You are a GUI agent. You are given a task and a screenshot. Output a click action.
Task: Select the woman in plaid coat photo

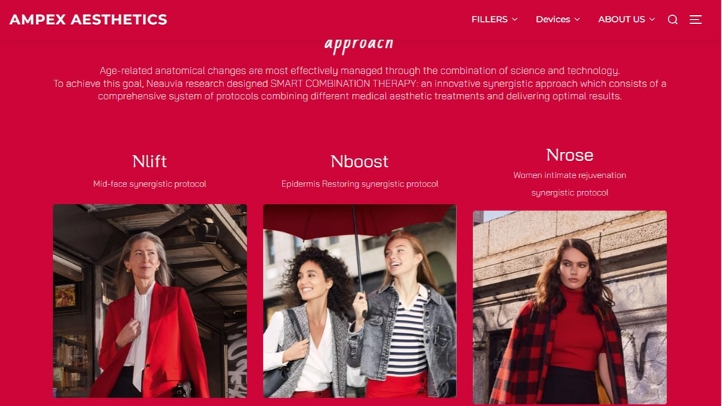tap(569, 307)
